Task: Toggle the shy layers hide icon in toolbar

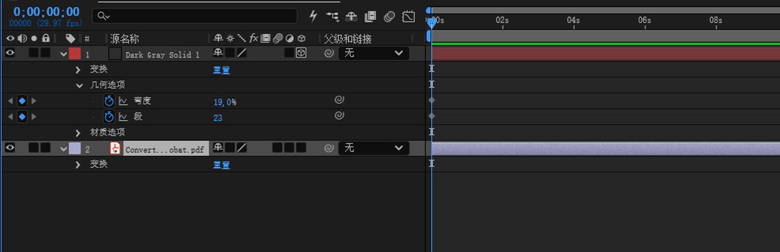Action: [x=351, y=16]
